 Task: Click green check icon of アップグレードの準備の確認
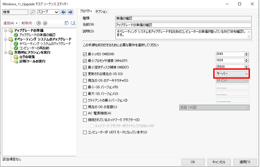point(16,35)
